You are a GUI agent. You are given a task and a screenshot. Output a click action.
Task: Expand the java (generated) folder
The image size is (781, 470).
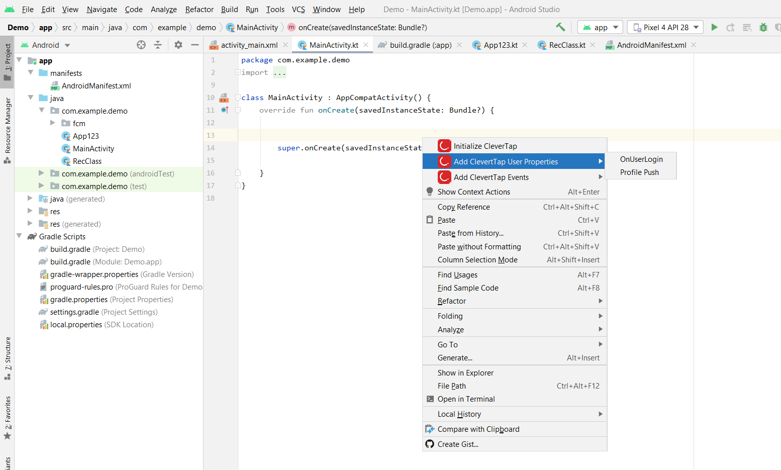[31, 199]
